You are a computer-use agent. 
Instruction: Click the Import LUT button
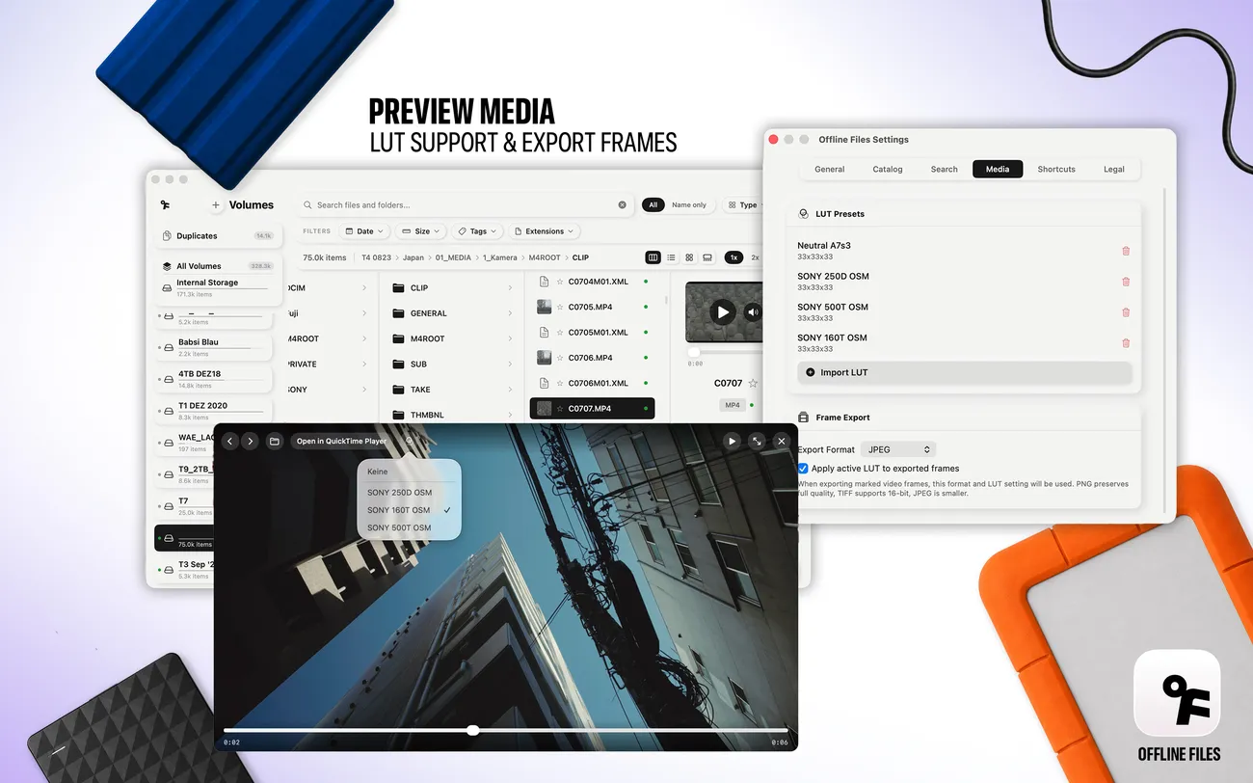[964, 372]
